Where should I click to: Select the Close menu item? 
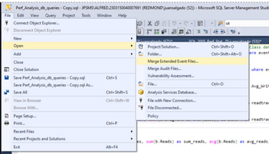[69, 62]
